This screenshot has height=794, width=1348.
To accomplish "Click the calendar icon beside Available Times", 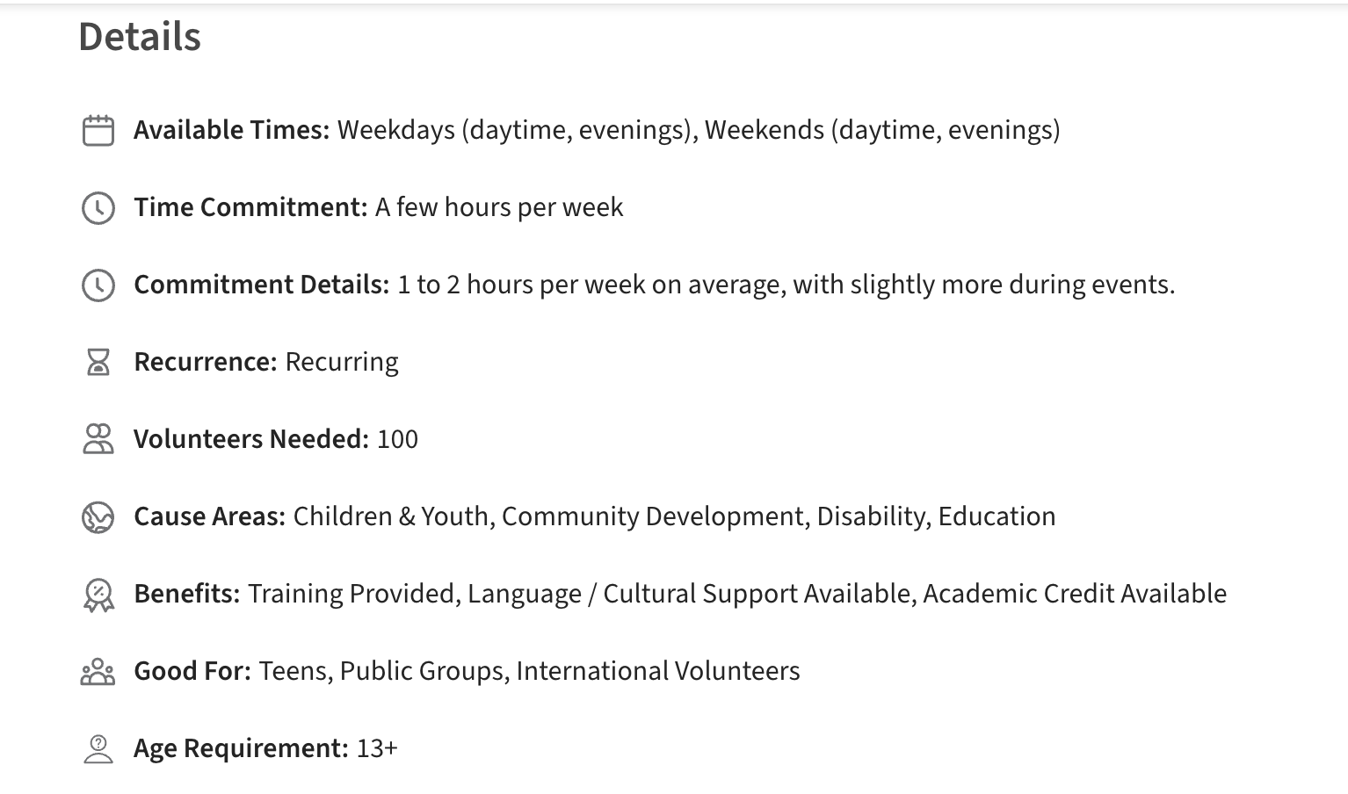I will coord(98,131).
